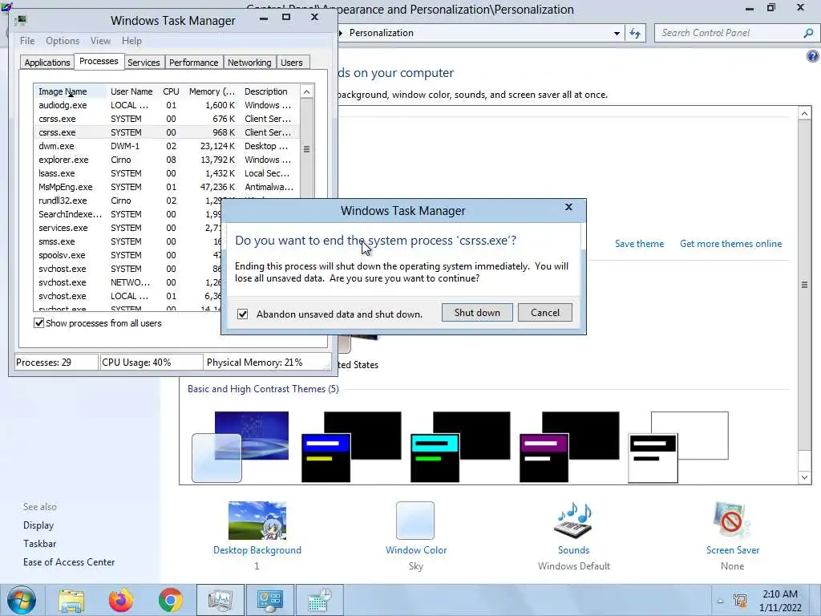Select the dwm.exe process row
Viewport: 821px width, 616px height.
167,146
